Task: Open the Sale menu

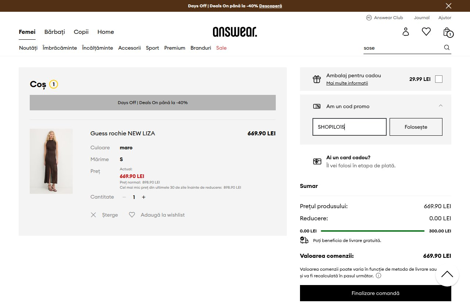Action: coord(221,48)
